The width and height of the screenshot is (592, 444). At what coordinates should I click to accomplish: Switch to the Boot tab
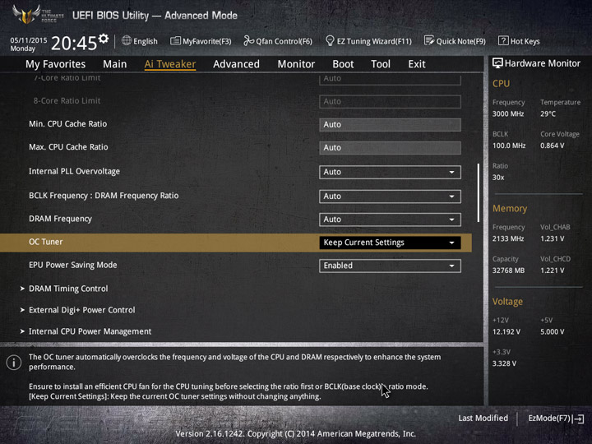pyautogui.click(x=343, y=64)
